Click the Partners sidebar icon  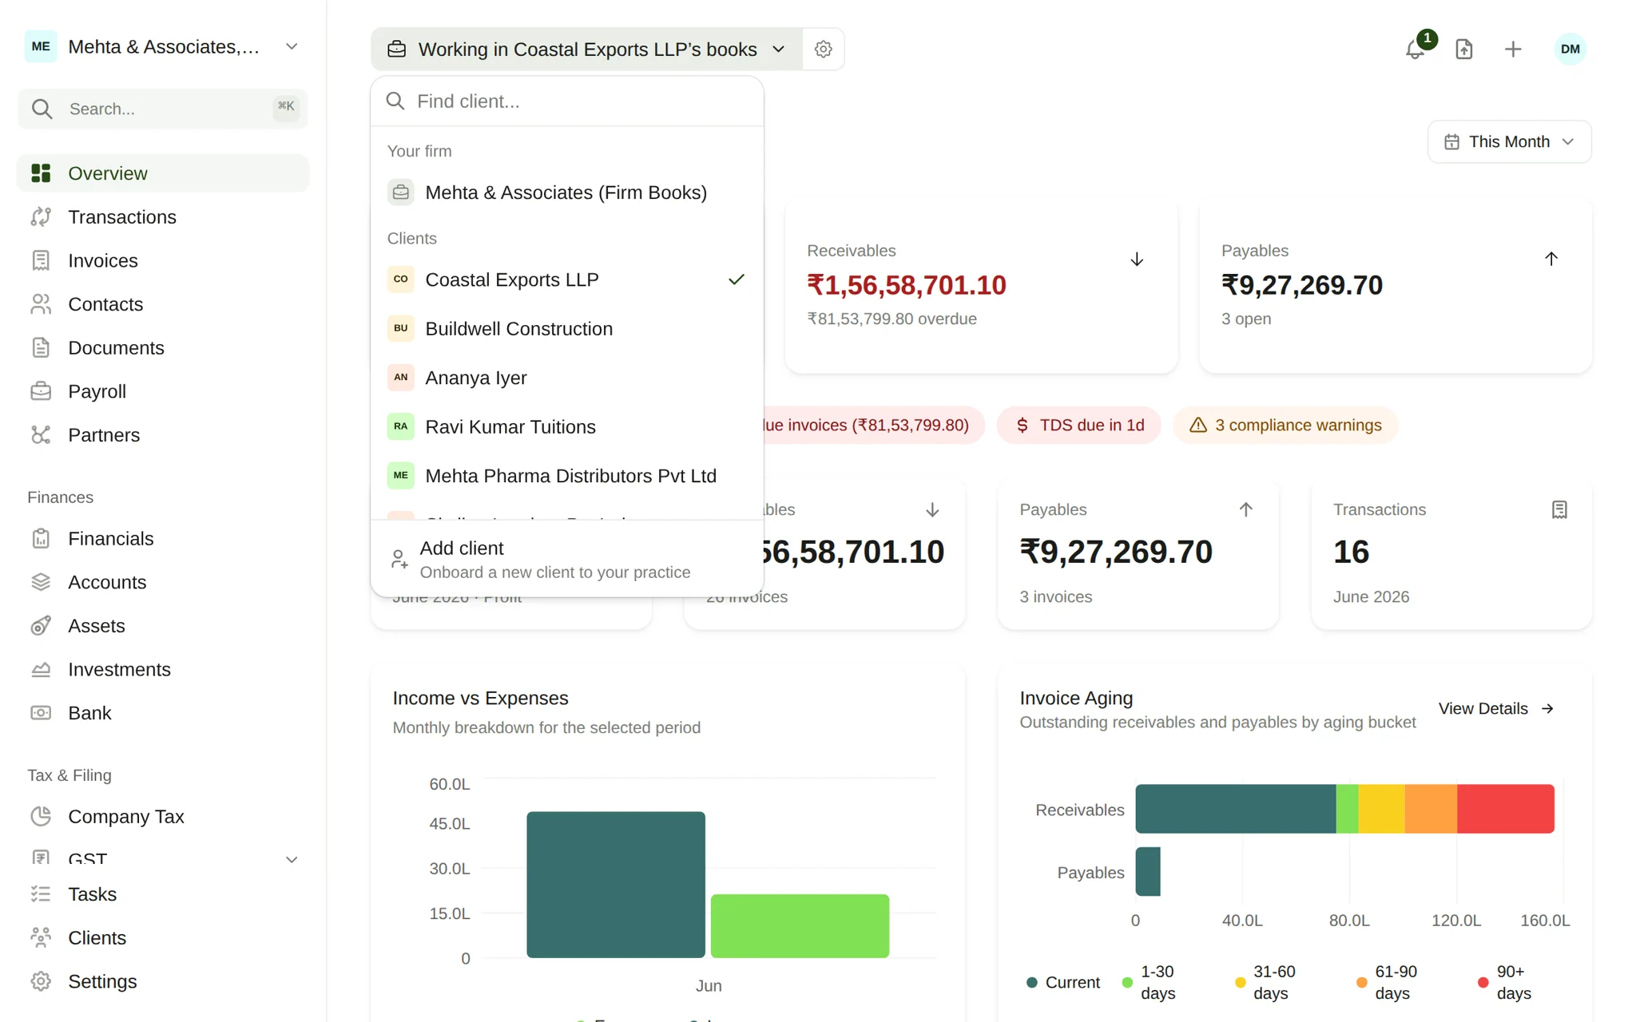click(x=41, y=435)
